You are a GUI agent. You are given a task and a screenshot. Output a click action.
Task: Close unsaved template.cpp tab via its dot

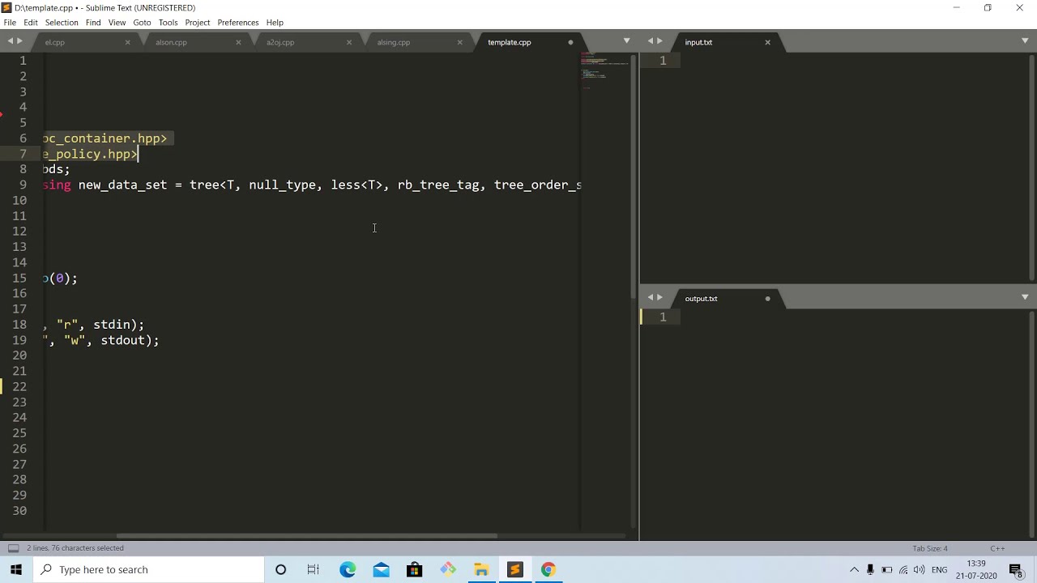(570, 42)
